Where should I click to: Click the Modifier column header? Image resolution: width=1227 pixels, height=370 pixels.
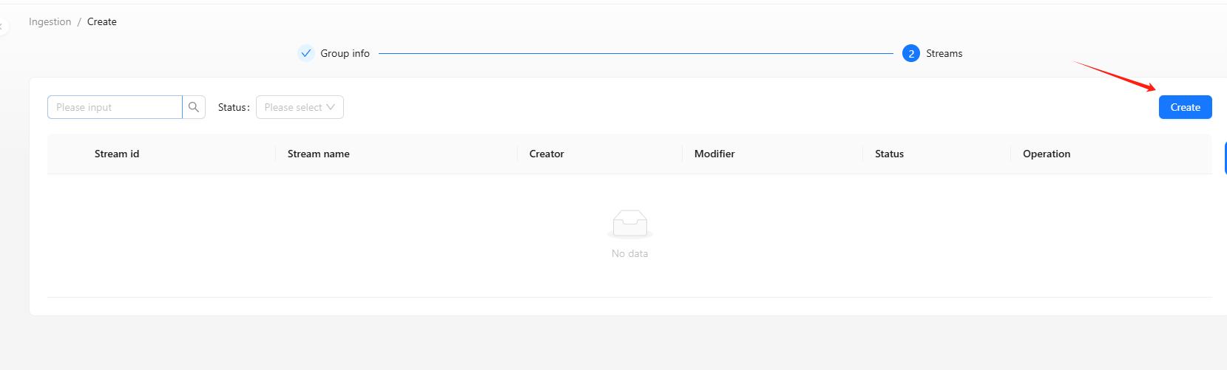click(714, 154)
